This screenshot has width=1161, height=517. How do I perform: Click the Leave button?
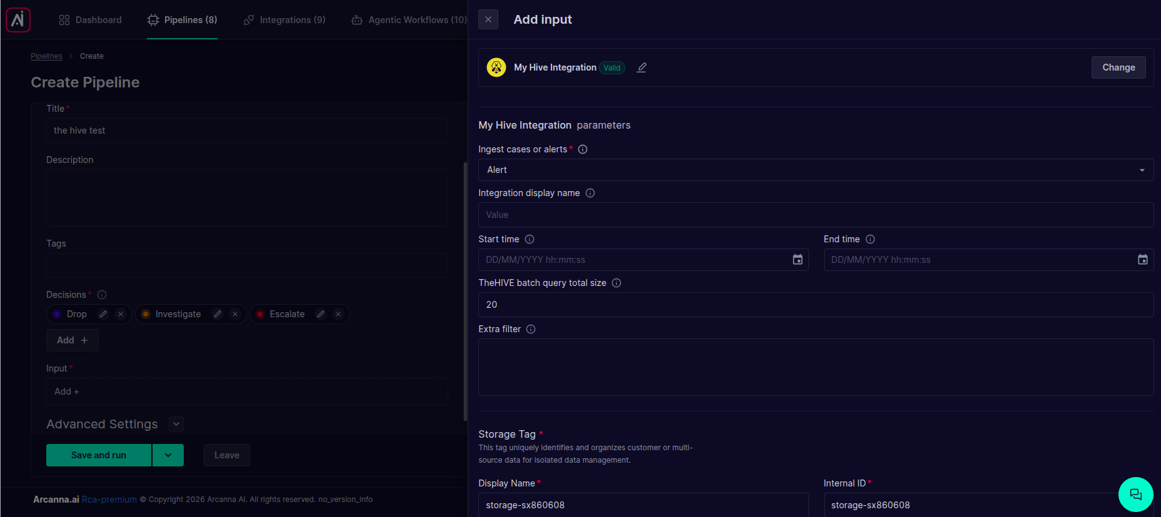[x=227, y=455]
